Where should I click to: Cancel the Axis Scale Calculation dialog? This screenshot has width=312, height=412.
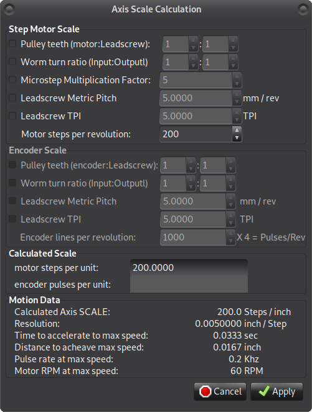click(x=220, y=391)
